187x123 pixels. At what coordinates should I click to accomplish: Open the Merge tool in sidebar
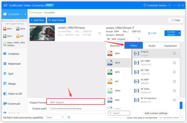click(x=9, y=84)
